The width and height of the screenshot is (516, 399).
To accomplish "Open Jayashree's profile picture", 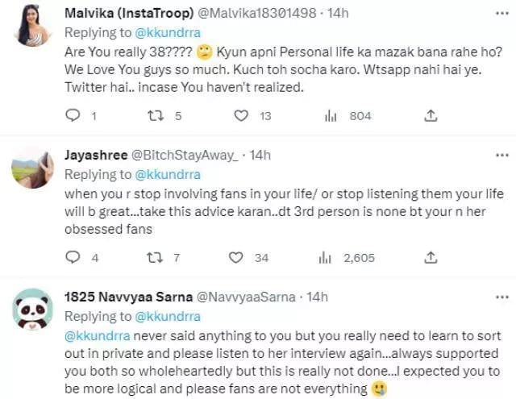I will [x=35, y=168].
